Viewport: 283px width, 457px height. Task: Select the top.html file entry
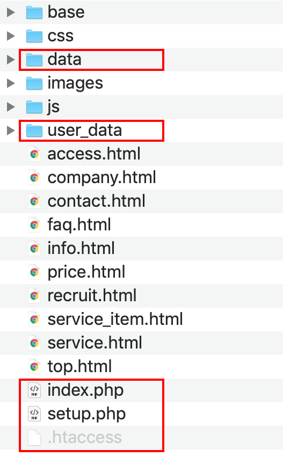(x=79, y=366)
